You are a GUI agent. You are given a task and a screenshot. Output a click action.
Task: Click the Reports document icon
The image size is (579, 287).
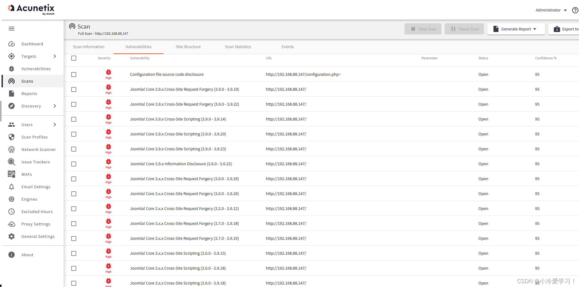[x=12, y=93]
